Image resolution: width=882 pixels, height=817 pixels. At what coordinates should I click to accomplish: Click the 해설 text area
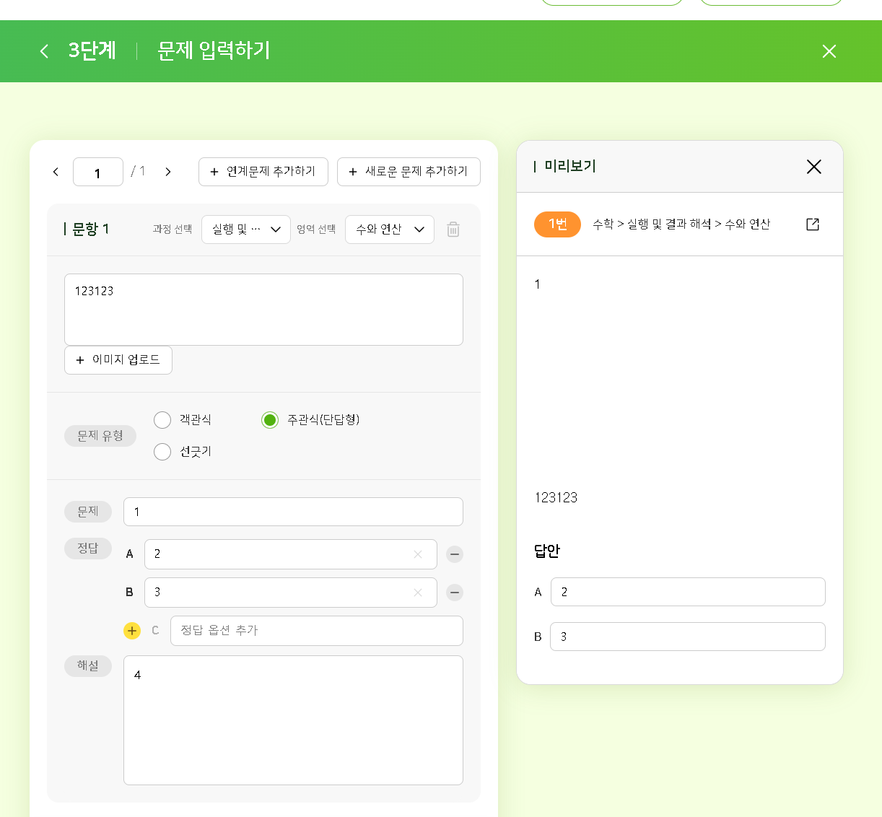293,720
